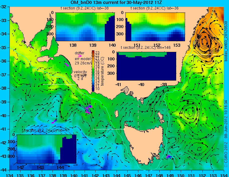
Task: Click the 'err model' legend text
Action: coord(83,59)
